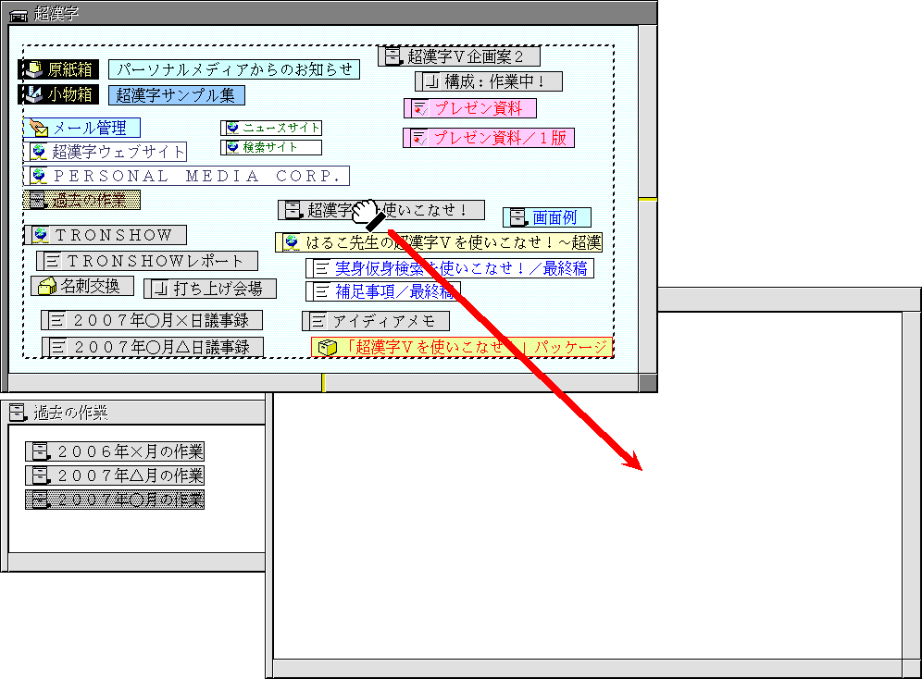
Task: Click the 超漢字 window title bar icon
Action: 18,13
